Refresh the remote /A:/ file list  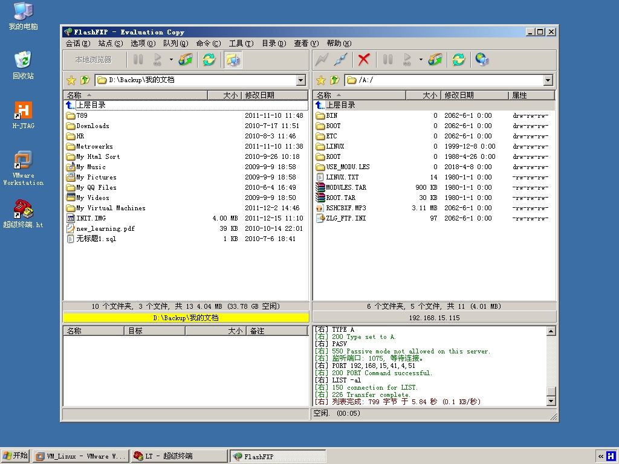pyautogui.click(x=458, y=60)
